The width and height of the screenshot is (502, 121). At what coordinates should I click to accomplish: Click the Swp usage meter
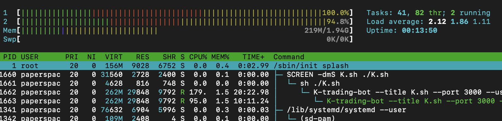coord(185,39)
